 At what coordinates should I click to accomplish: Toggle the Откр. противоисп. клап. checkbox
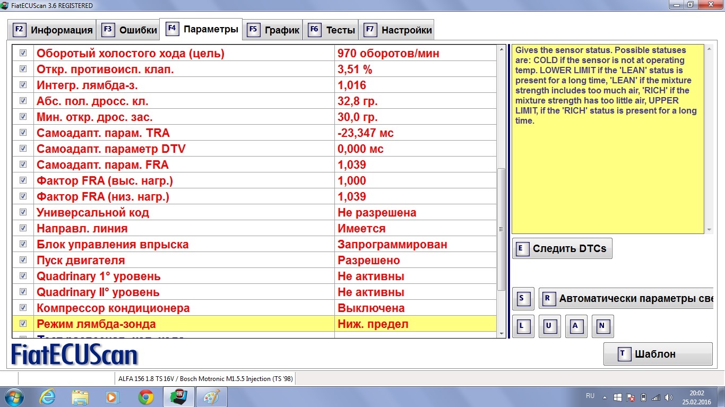tap(23, 69)
